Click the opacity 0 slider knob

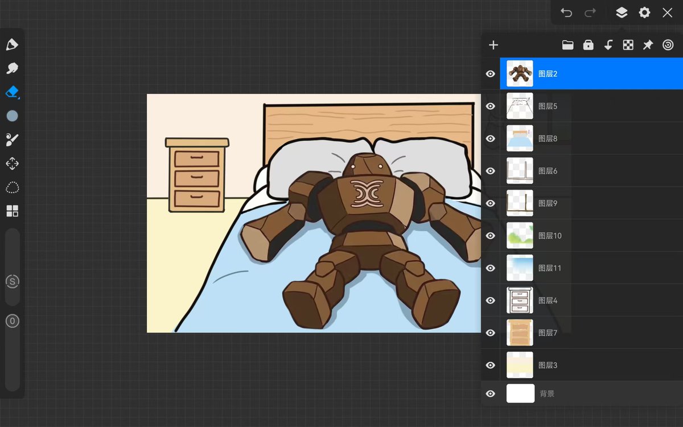click(x=12, y=321)
